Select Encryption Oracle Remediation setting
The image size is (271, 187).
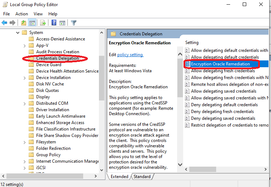click(220, 64)
